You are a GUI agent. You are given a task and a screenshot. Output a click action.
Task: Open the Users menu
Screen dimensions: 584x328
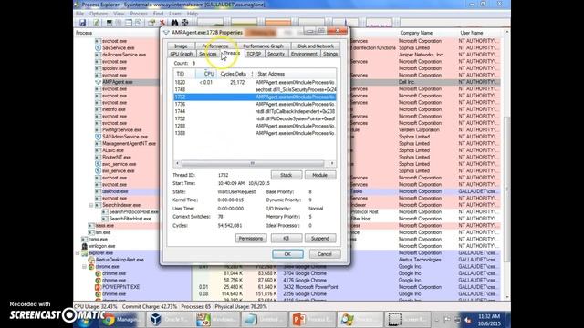pyautogui.click(x=175, y=14)
